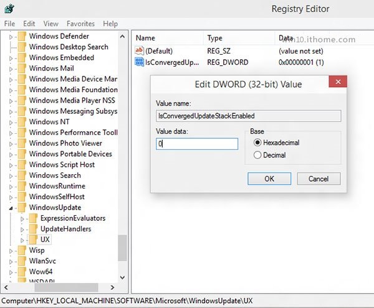Cancel the Edit DWORD dialog
This screenshot has height=308, width=374.
pos(319,179)
